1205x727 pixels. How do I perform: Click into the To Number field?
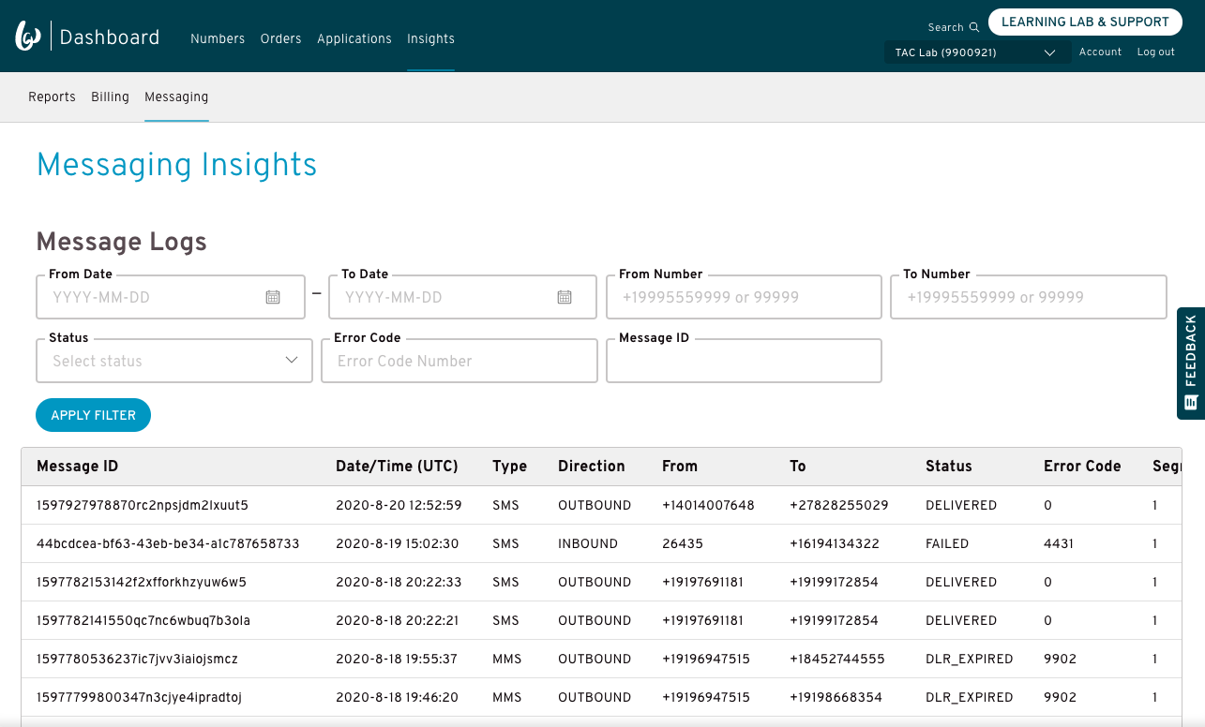tap(1028, 297)
